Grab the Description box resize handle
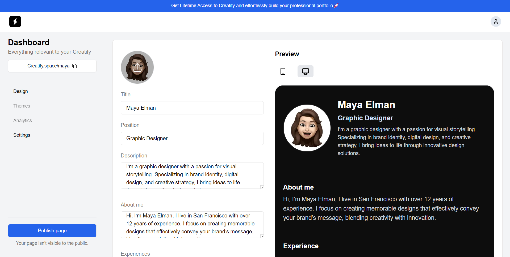The image size is (510, 257). pos(262,187)
